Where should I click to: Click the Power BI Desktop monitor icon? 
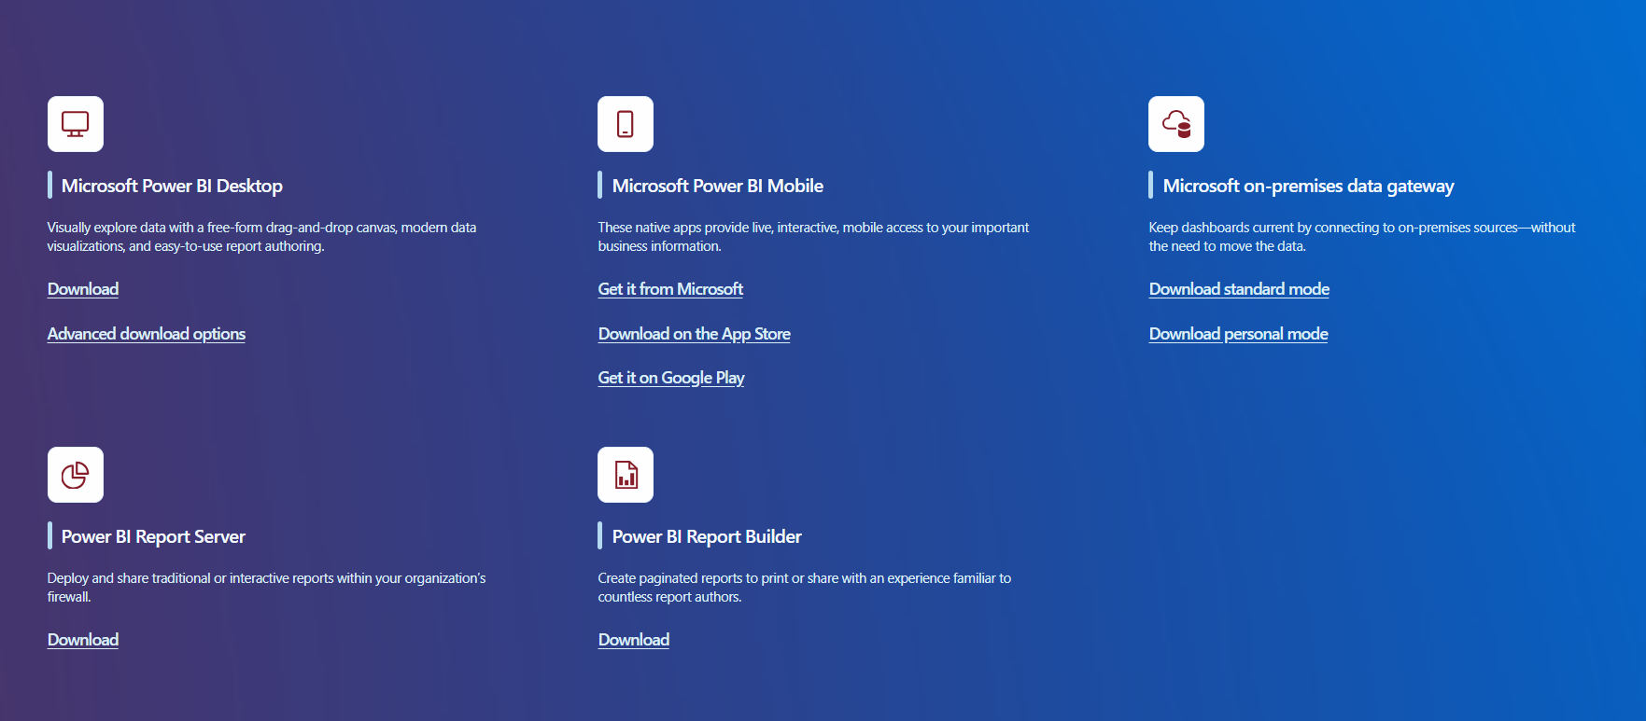pyautogui.click(x=76, y=124)
